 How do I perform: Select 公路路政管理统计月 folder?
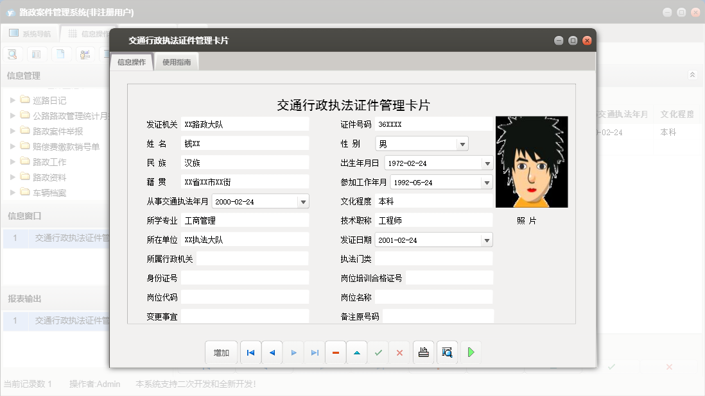[64, 116]
